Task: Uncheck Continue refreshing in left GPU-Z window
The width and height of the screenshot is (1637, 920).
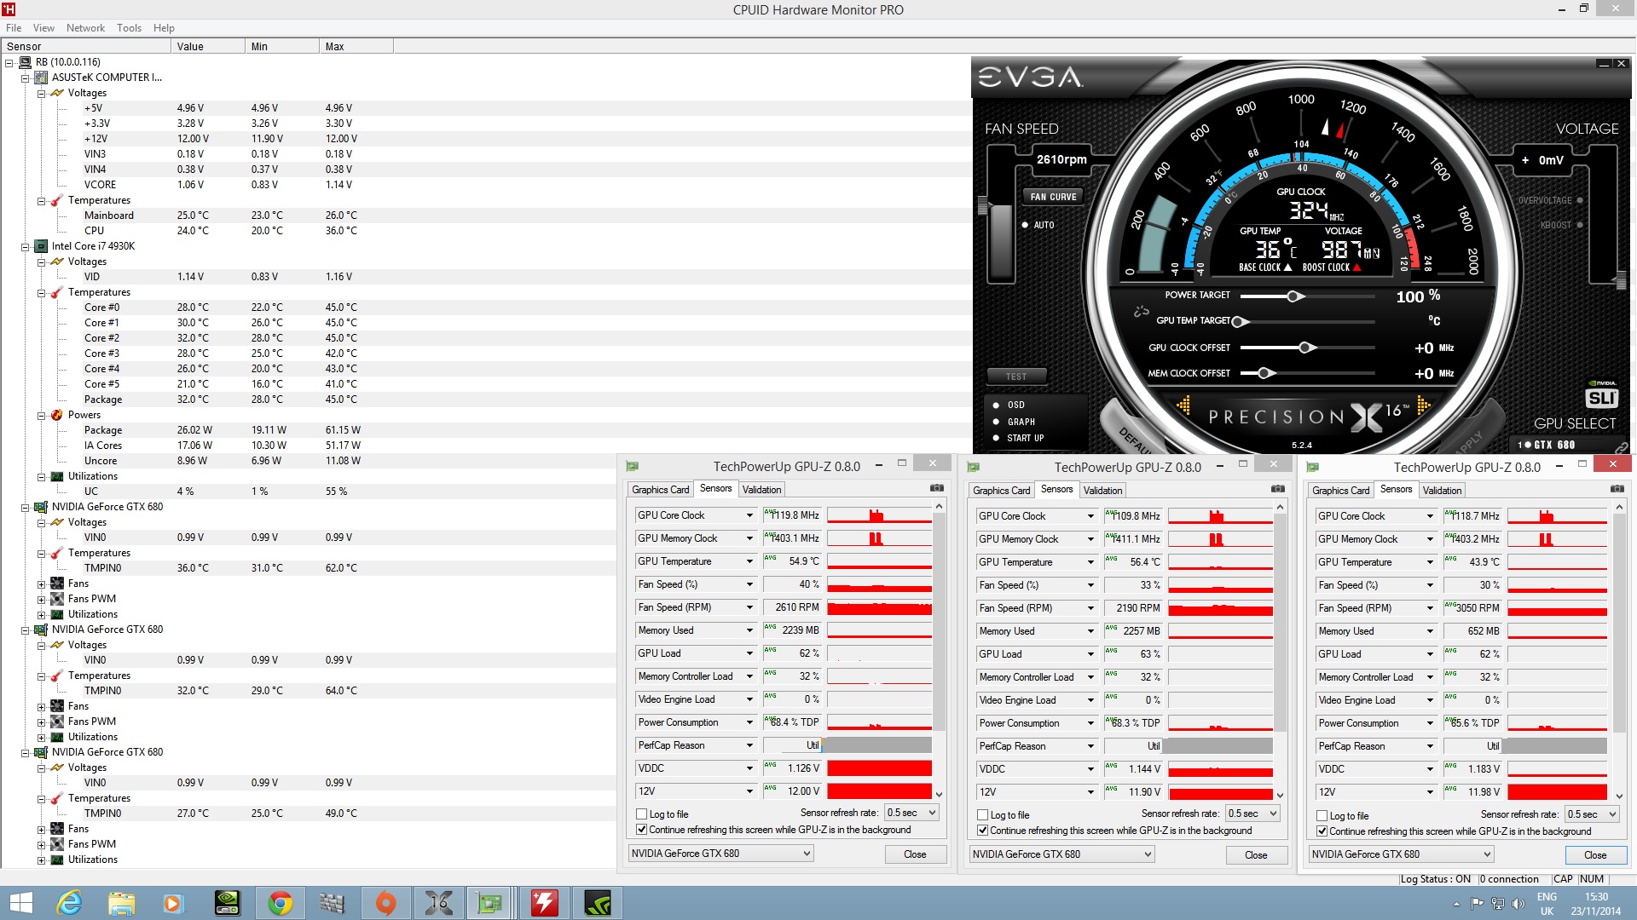Action: (x=642, y=830)
